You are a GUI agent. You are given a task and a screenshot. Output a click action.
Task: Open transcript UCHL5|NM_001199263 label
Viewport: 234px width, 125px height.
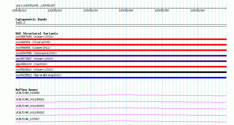30,106
